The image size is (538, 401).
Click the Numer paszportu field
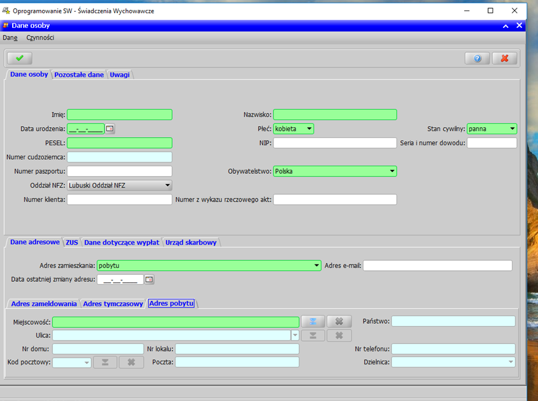[x=120, y=171]
